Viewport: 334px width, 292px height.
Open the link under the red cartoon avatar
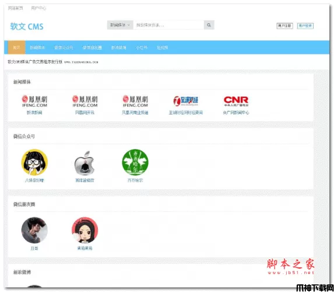[85, 248]
